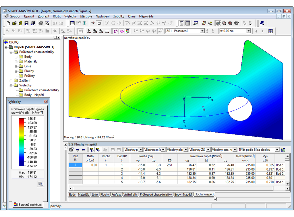The width and height of the screenshot is (294, 217).
Task: Open the Všechna místa filter dropdown
Action: click(x=163, y=150)
